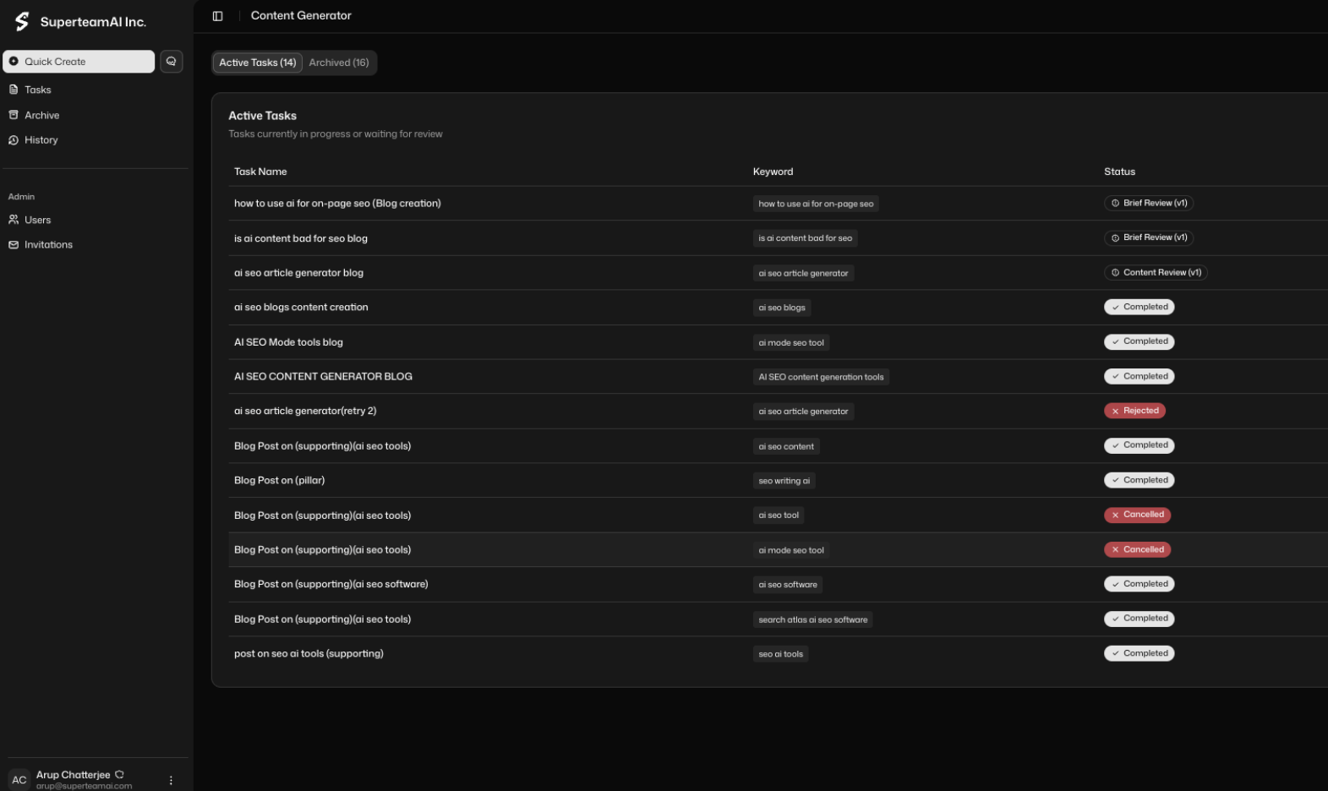
Task: Open 'AI SEO CONTENT GENERATOR BLOG' task
Action: tap(323, 377)
